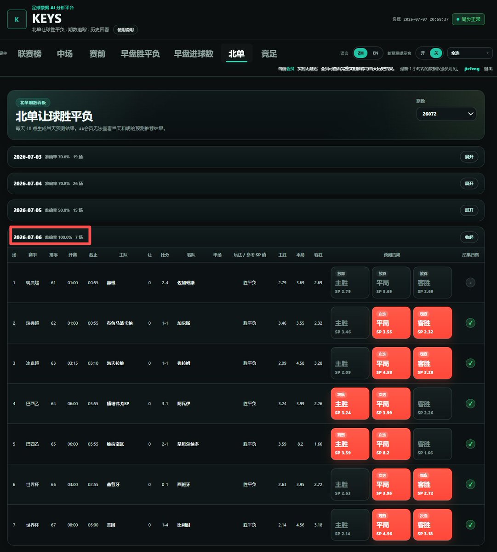Click the green checkmark in the 凯夫拉维 row
Screen dimensions: 497x552
coord(470,363)
